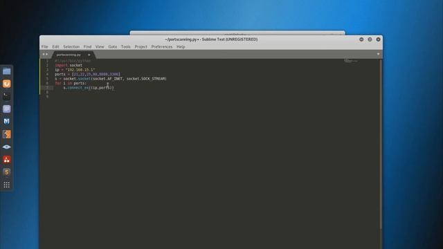Open the Help menu

[181, 46]
